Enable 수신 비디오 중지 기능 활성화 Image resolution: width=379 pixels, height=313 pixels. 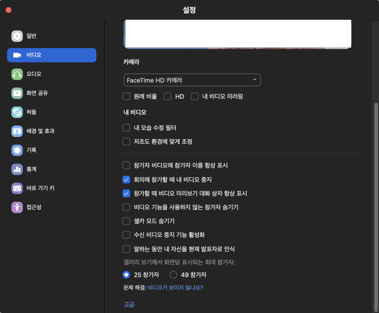click(126, 235)
